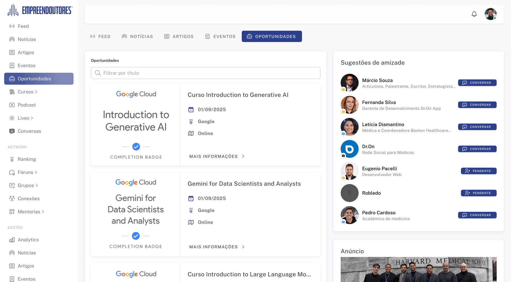Start a conversation with Márcio Souza
This screenshot has height=282, width=511.
coord(477,83)
